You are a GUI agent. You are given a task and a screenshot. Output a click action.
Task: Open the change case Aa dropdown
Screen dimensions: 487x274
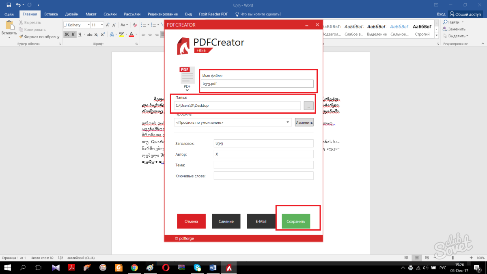[123, 25]
